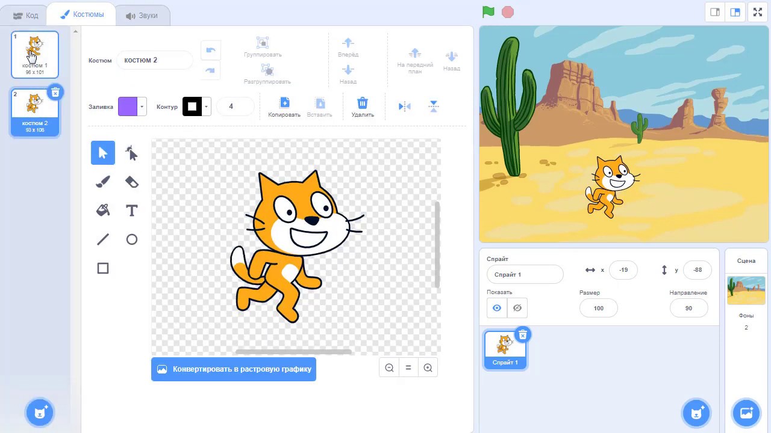Click the canvas vertical scrollbar
Image resolution: width=771 pixels, height=433 pixels.
click(x=437, y=245)
